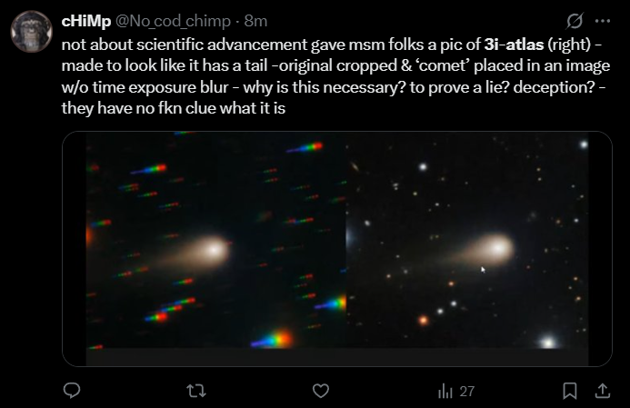Screen dimensions: 630x408
Task: Click the Grok explain icon
Action: coord(575,21)
